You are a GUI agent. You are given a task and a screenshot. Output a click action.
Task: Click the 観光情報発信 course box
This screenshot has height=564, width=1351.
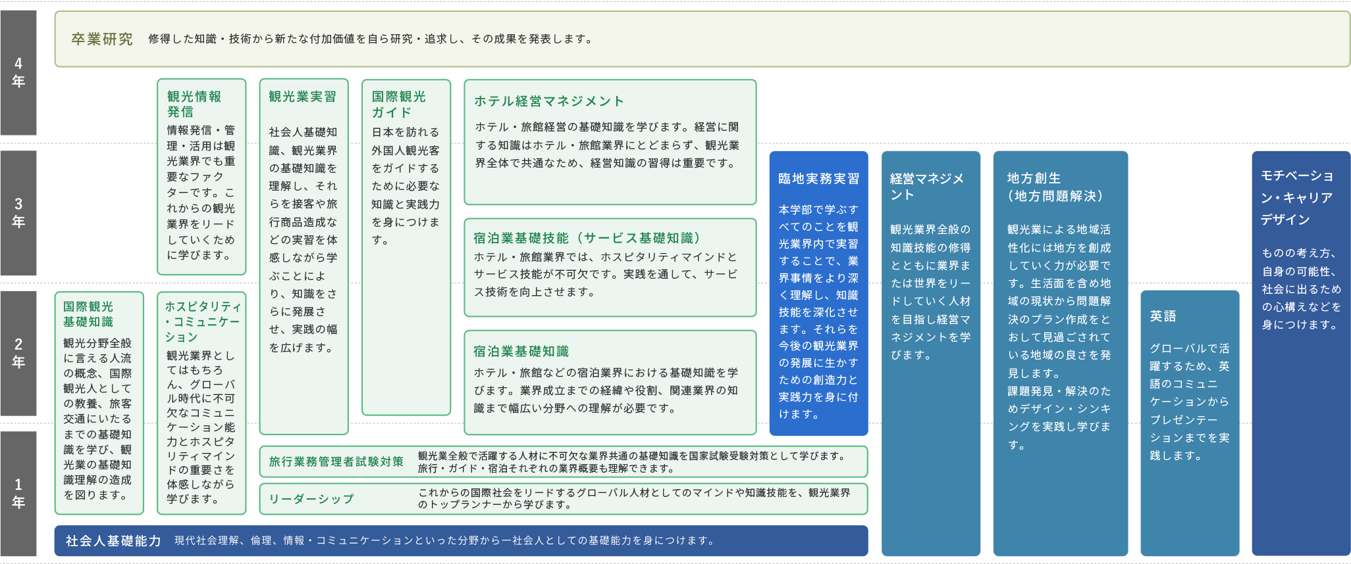point(201,176)
